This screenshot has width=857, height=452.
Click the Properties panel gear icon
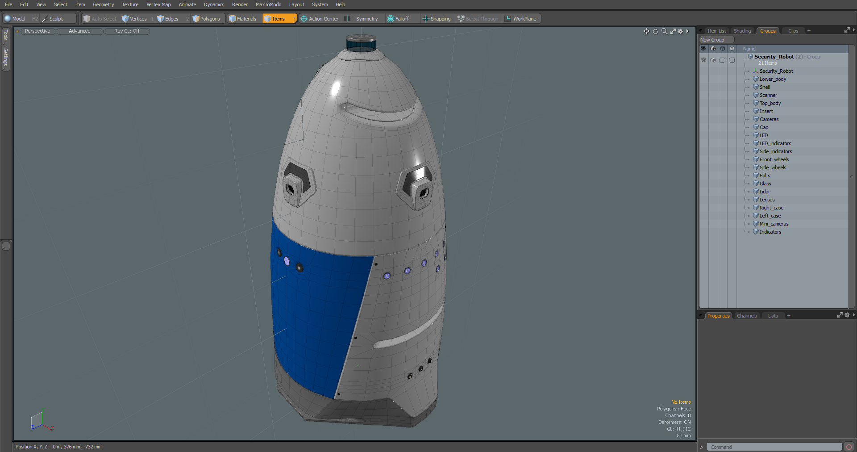847,315
